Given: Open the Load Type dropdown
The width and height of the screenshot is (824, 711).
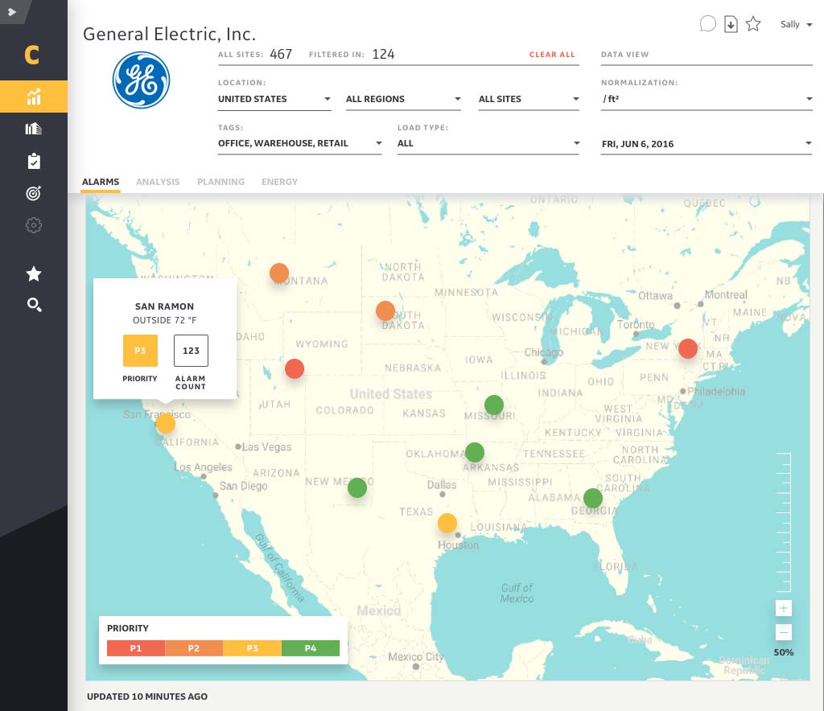Looking at the screenshot, I should click(488, 143).
